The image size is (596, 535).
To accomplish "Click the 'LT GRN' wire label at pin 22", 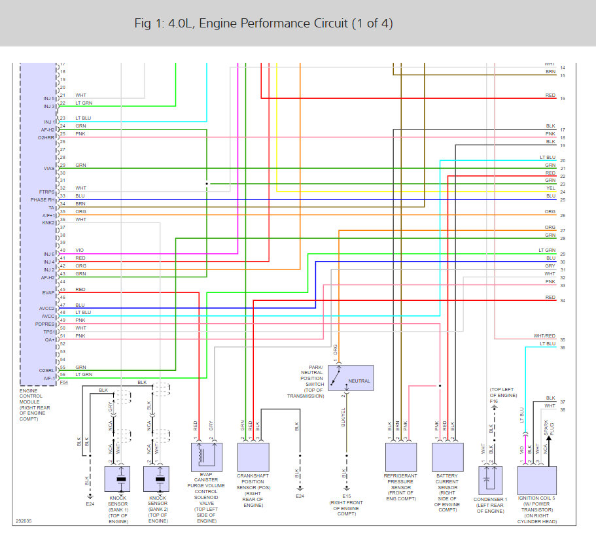I will point(84,103).
